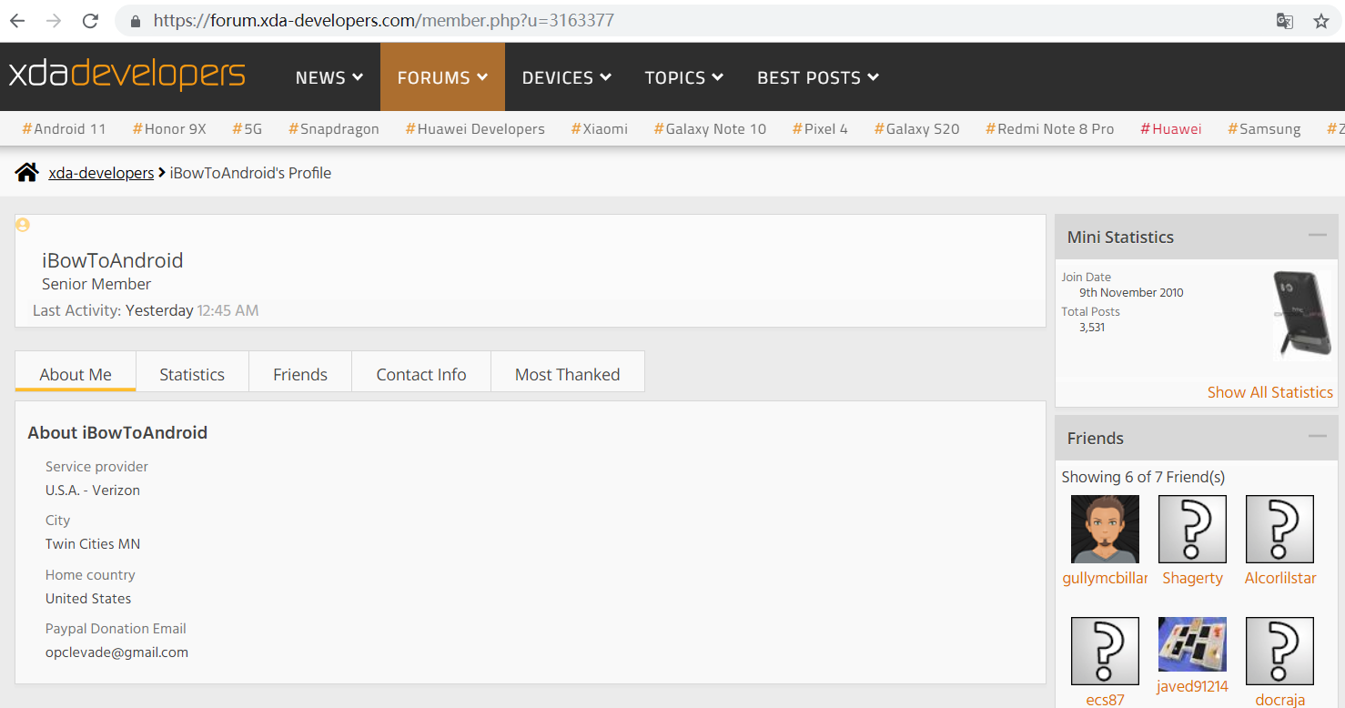Open gullymcbillar's avatar
The image size is (1345, 708).
click(1105, 529)
